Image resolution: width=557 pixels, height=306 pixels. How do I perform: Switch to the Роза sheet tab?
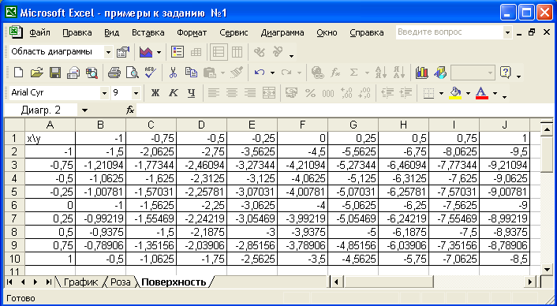[121, 282]
